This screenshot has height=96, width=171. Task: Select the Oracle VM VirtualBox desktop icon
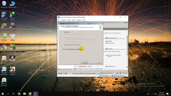click(4, 16)
